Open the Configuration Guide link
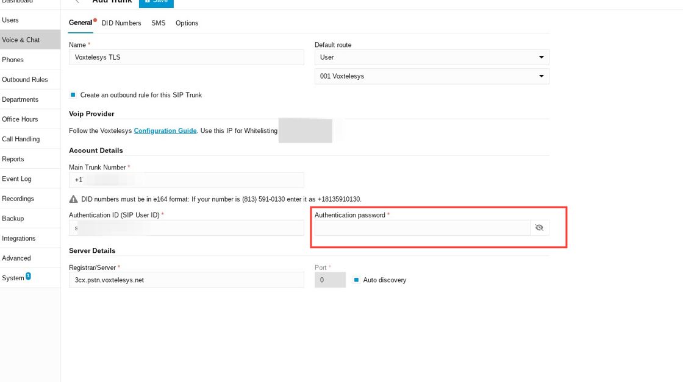The width and height of the screenshot is (683, 382). (x=165, y=130)
